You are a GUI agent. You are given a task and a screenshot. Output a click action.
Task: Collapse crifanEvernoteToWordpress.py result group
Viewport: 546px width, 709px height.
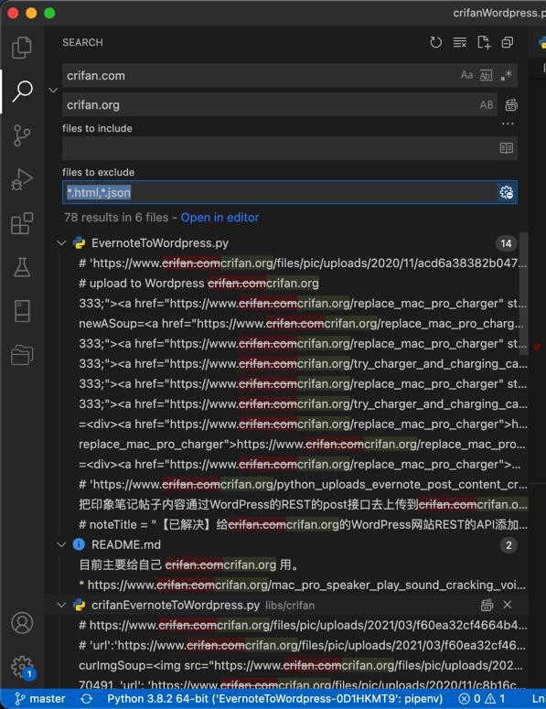tap(61, 605)
